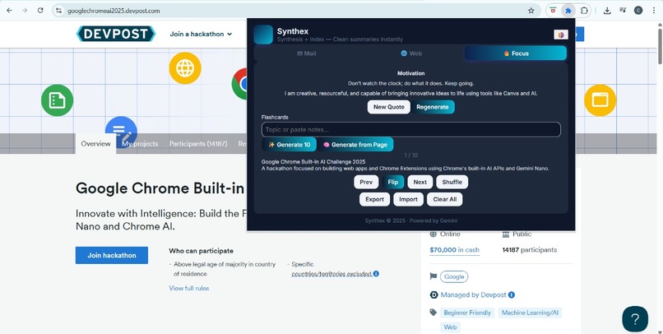The height and width of the screenshot is (334, 663).
Task: Click the Google sponsor tag
Action: coord(454,276)
